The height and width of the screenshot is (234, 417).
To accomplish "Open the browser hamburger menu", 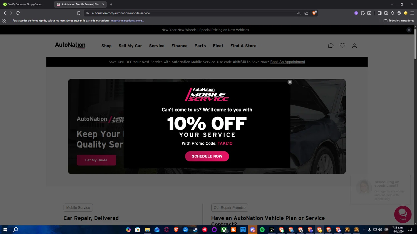I will (412, 13).
